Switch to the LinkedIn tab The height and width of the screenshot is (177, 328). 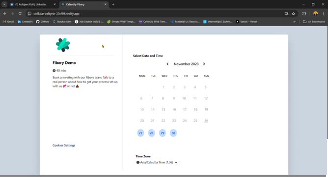[x=30, y=4]
